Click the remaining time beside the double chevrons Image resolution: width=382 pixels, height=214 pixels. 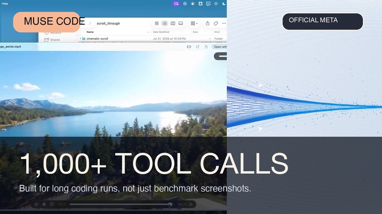(182, 204)
